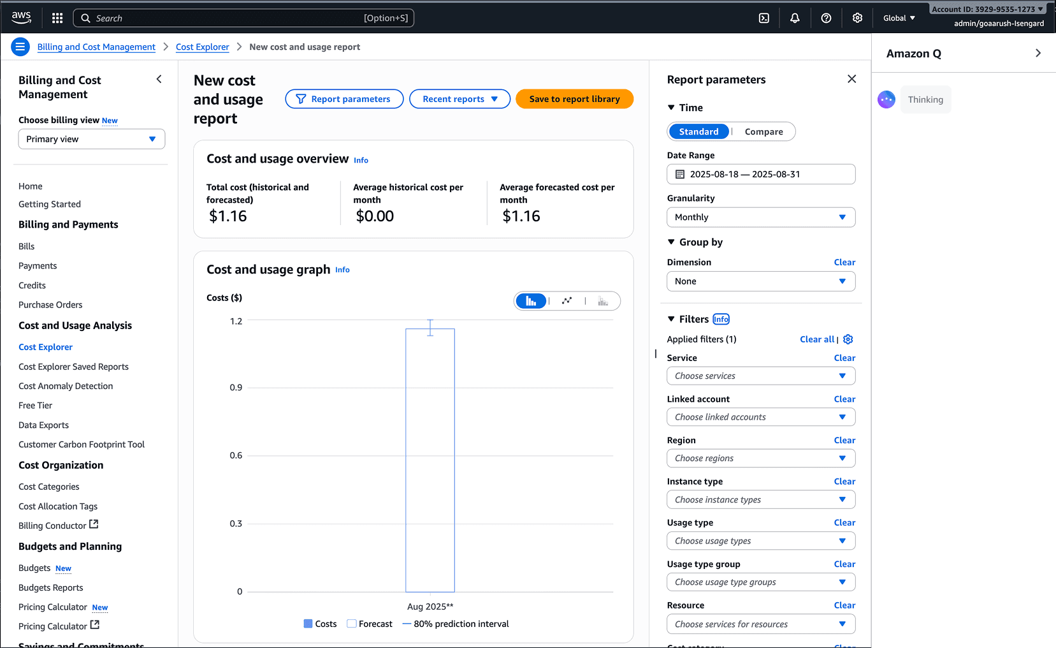This screenshot has height=648, width=1056.
Task: Click Clear all filters link
Action: coord(817,339)
